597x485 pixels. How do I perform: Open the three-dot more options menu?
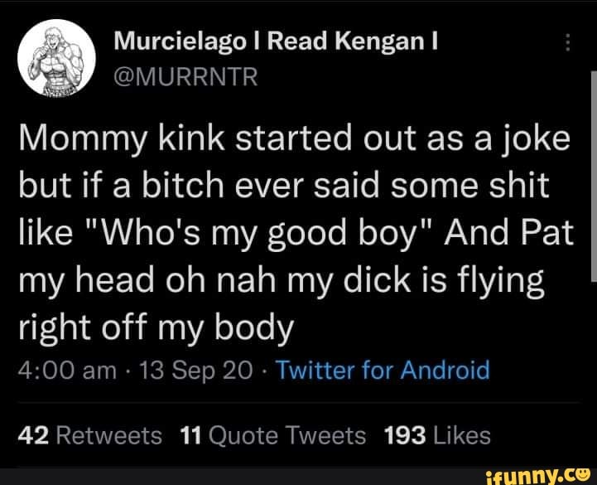click(567, 42)
